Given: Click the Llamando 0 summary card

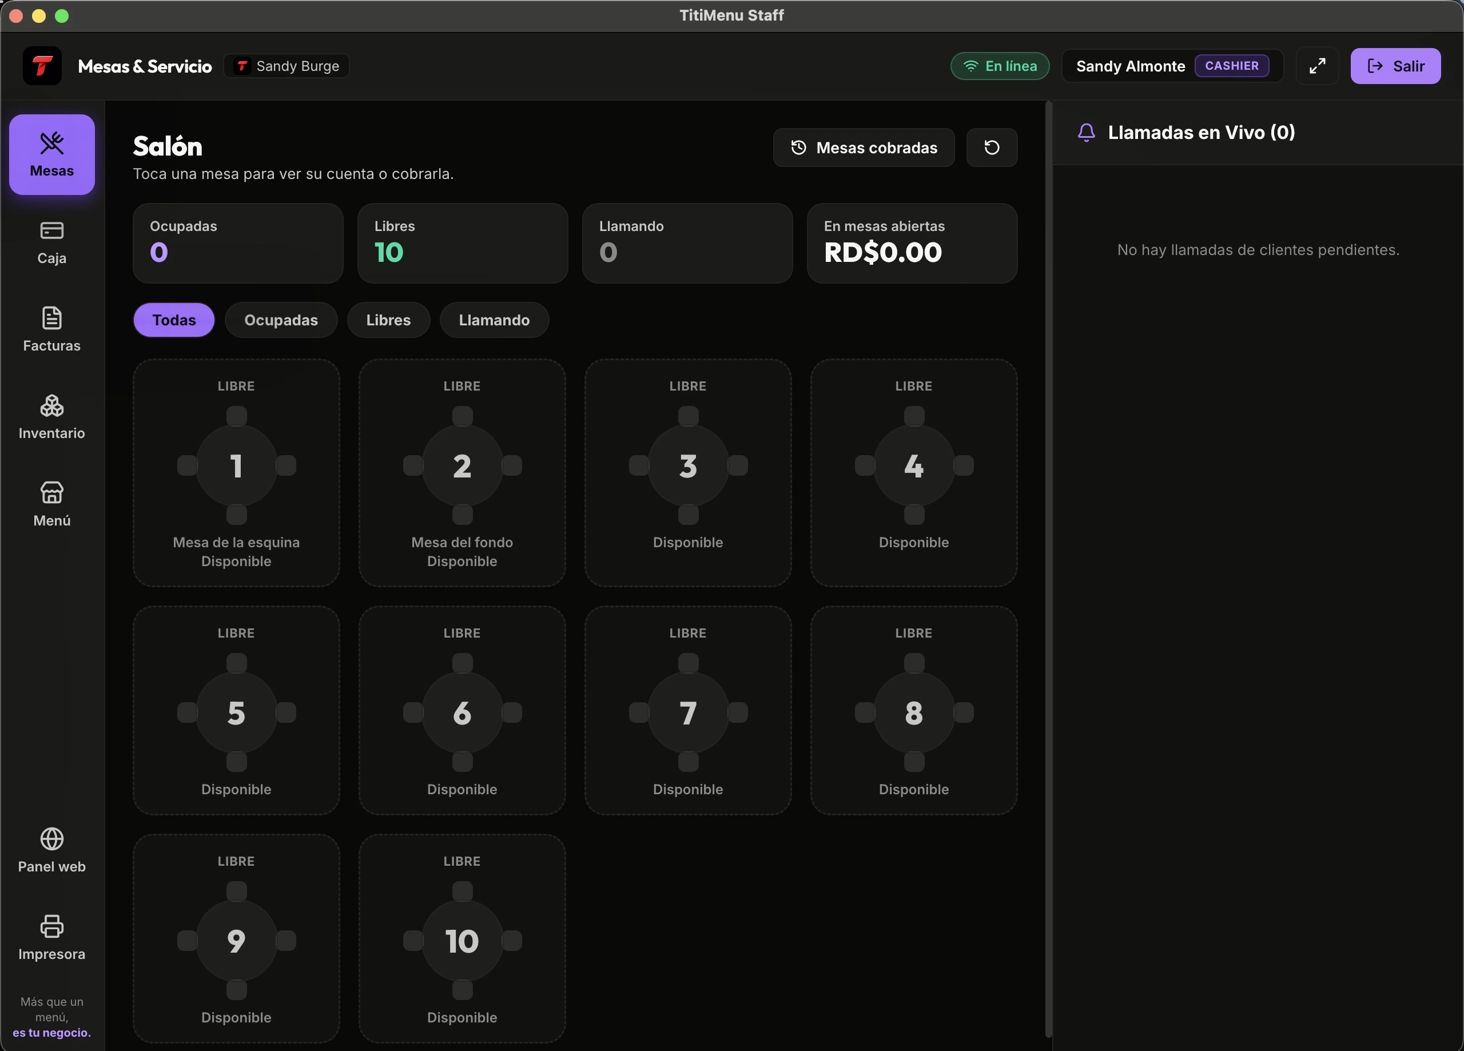Looking at the screenshot, I should pyautogui.click(x=687, y=244).
